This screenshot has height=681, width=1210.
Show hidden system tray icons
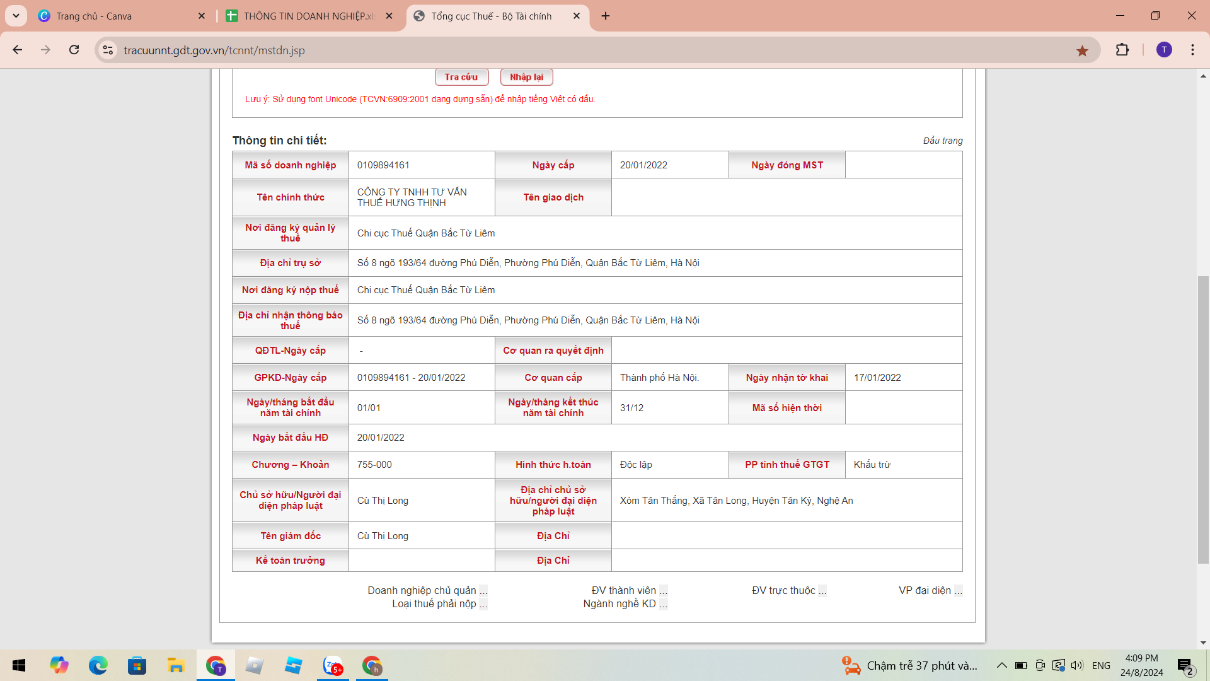pyautogui.click(x=1001, y=665)
